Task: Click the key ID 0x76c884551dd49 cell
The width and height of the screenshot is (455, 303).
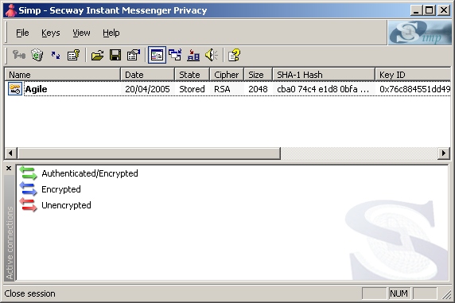Action: coord(414,89)
